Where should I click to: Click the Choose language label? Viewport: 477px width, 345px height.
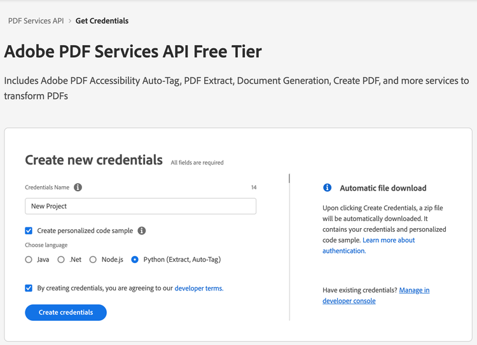click(x=46, y=245)
